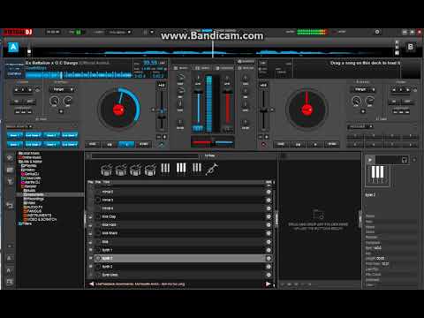
Task: Switch to the Video mixer tab
Action: tap(202, 68)
